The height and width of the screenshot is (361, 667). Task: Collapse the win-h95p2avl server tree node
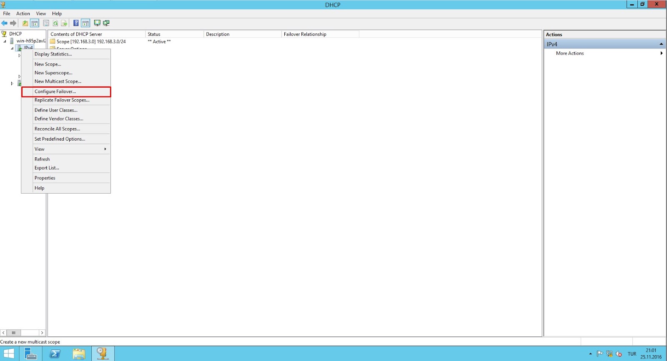[x=5, y=41]
